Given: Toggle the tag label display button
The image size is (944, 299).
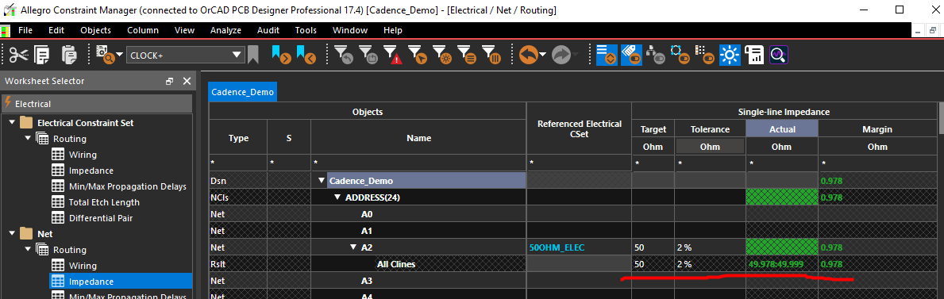Looking at the screenshot, I should (x=630, y=55).
